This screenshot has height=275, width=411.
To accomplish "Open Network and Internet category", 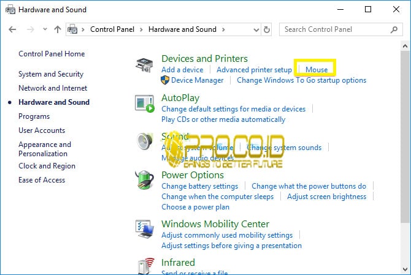I will click(53, 88).
